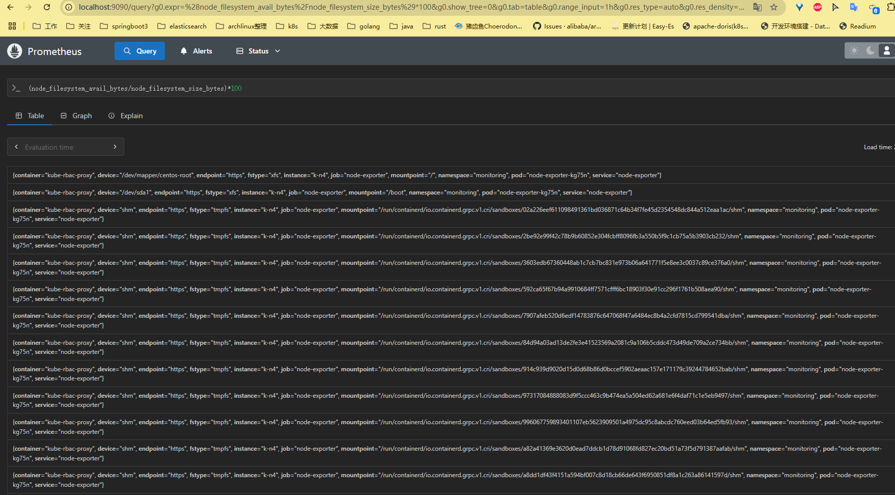
Task: Switch to dark theme moon icon
Action: click(871, 50)
